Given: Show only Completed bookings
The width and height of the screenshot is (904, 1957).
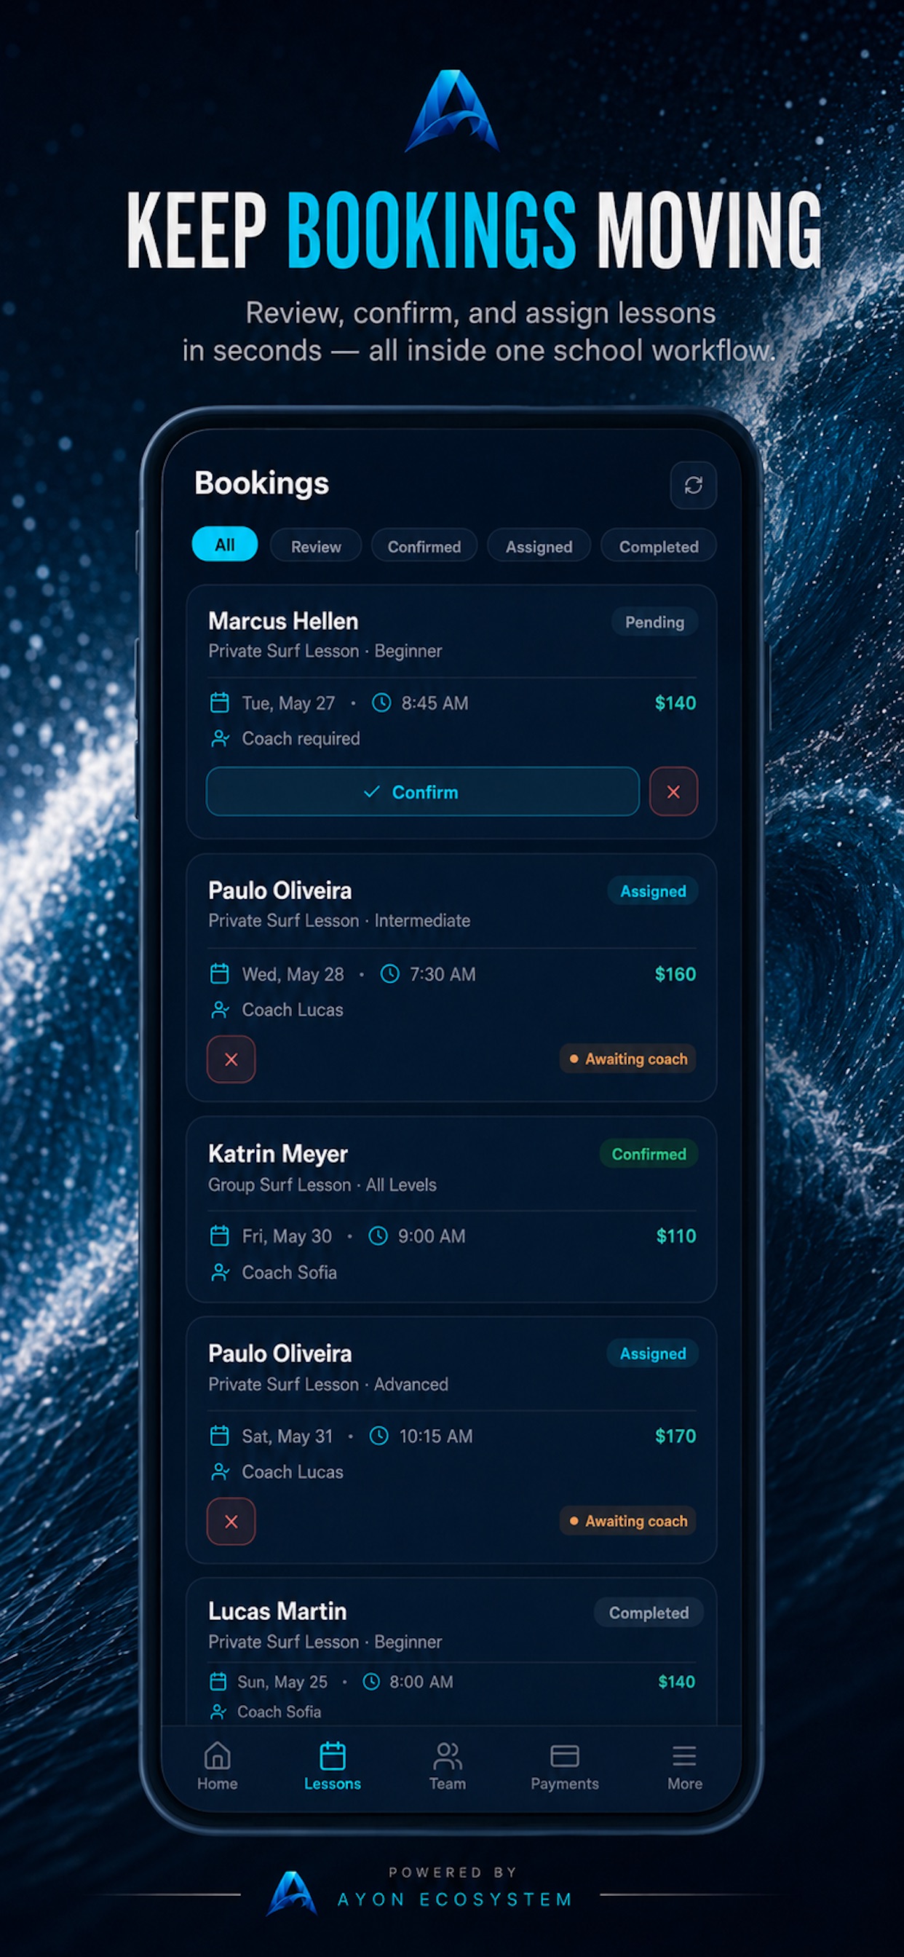Looking at the screenshot, I should pos(659,546).
